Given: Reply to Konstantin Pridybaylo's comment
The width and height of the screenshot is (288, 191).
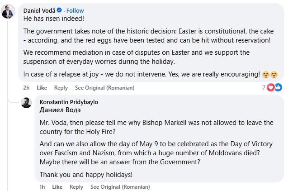Looking at the screenshot, I should (76, 186).
